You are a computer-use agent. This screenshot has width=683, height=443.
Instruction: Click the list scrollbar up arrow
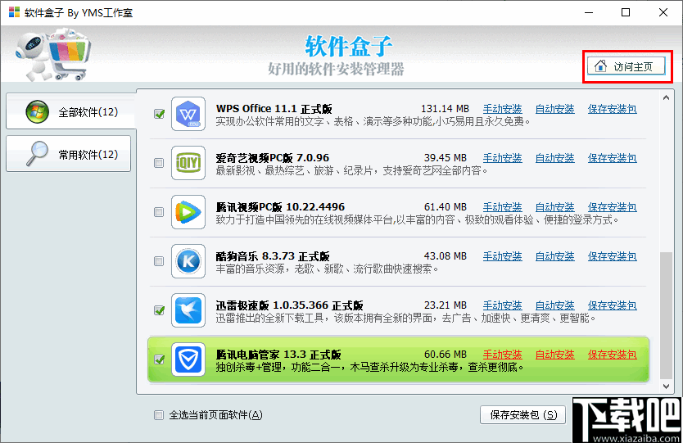pyautogui.click(x=666, y=97)
